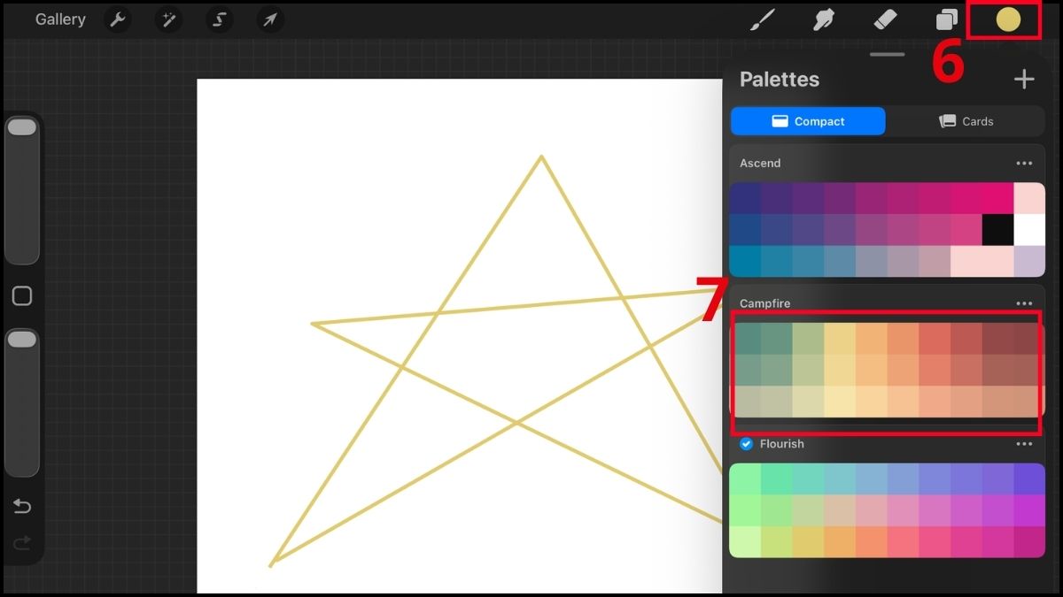1063x597 pixels.
Task: Tap the brush size slider
Action: (x=22, y=190)
